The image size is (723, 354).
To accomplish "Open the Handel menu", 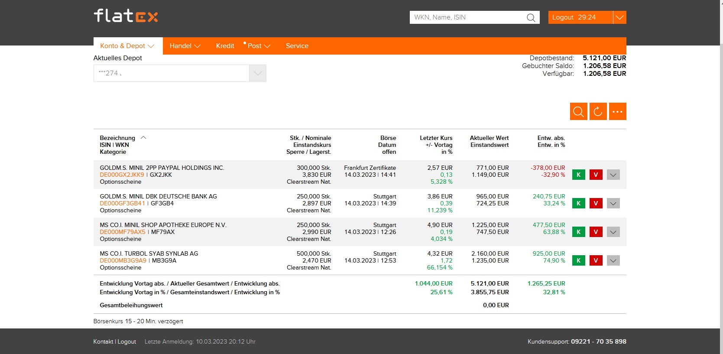I will point(185,46).
